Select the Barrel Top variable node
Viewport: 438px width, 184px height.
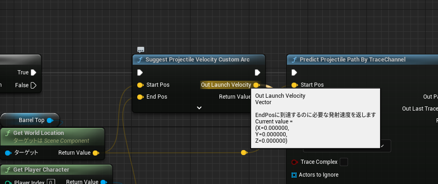click(30, 120)
